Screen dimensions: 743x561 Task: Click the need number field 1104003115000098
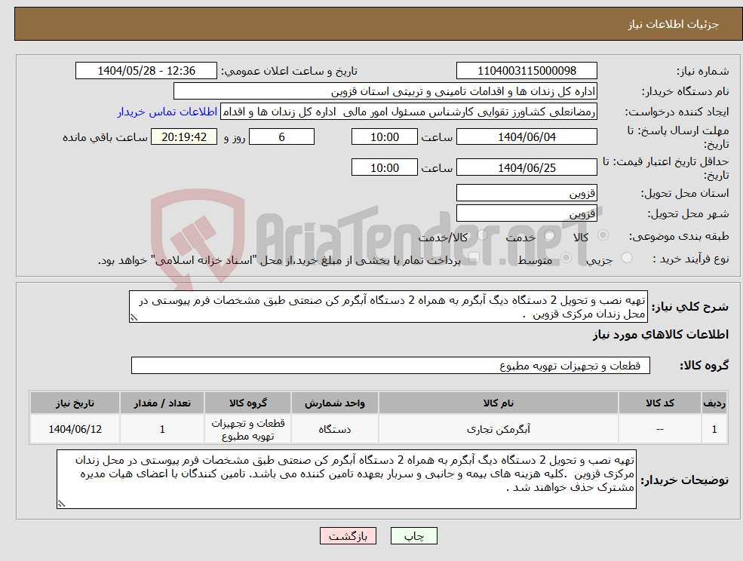tap(527, 71)
